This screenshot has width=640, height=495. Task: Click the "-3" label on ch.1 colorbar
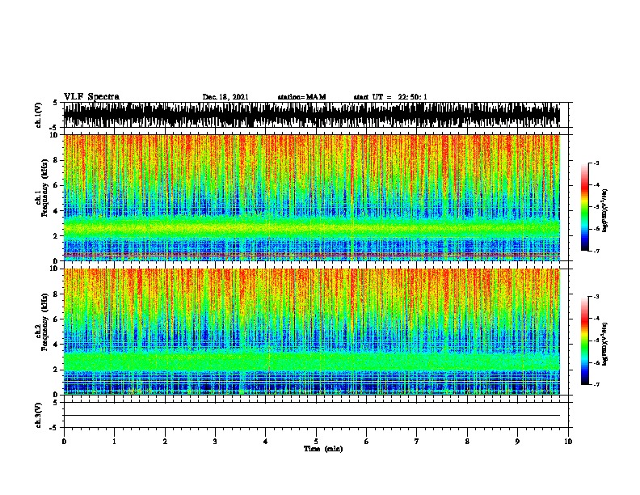point(596,163)
